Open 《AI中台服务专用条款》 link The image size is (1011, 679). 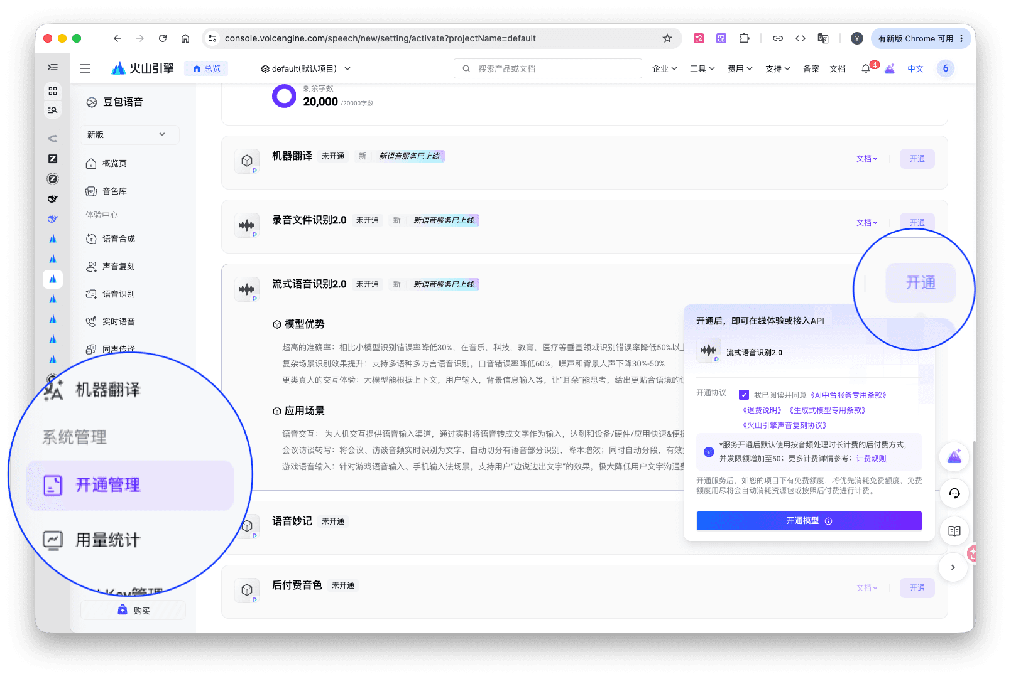point(848,395)
